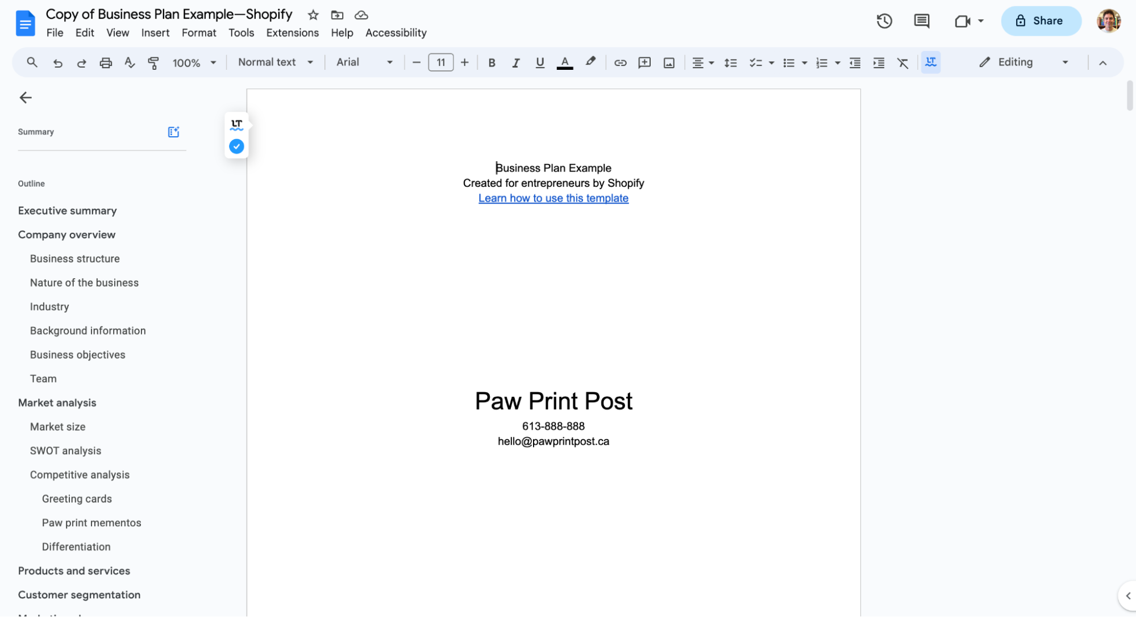Navigate to Paw print mementos outline item
The width and height of the screenshot is (1136, 617).
point(91,523)
